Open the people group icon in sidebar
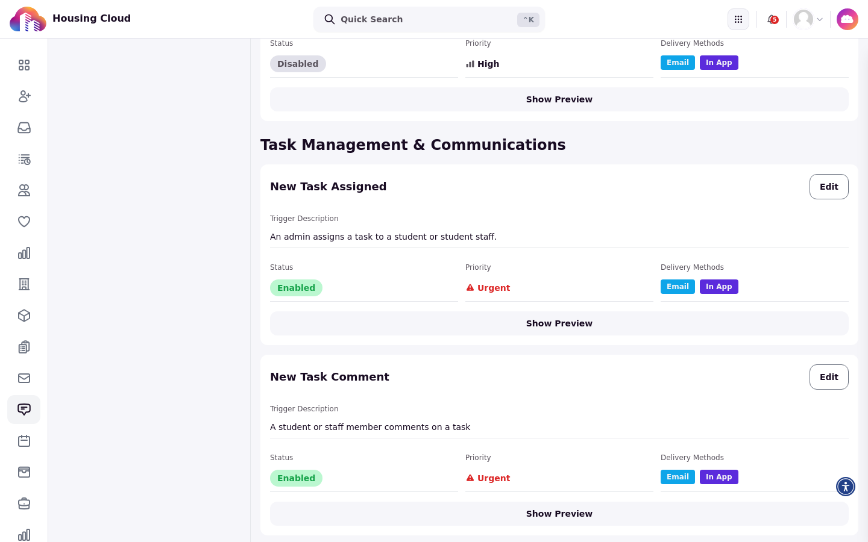The width and height of the screenshot is (868, 542). pos(24,190)
